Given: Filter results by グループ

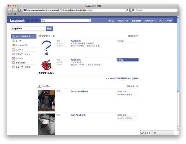Looking at the screenshot, I should 24,50.
